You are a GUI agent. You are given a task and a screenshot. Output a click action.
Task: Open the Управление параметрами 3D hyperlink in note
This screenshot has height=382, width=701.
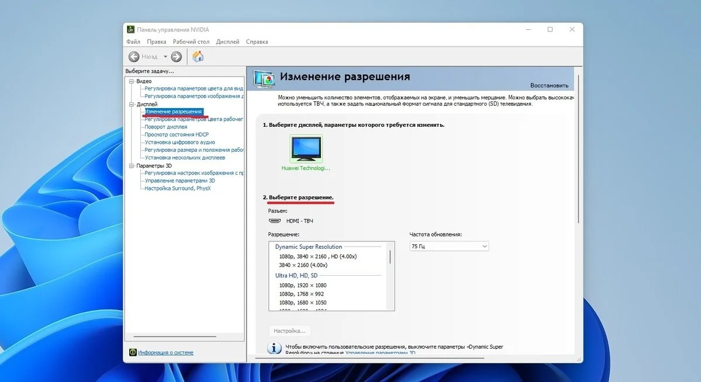381,353
